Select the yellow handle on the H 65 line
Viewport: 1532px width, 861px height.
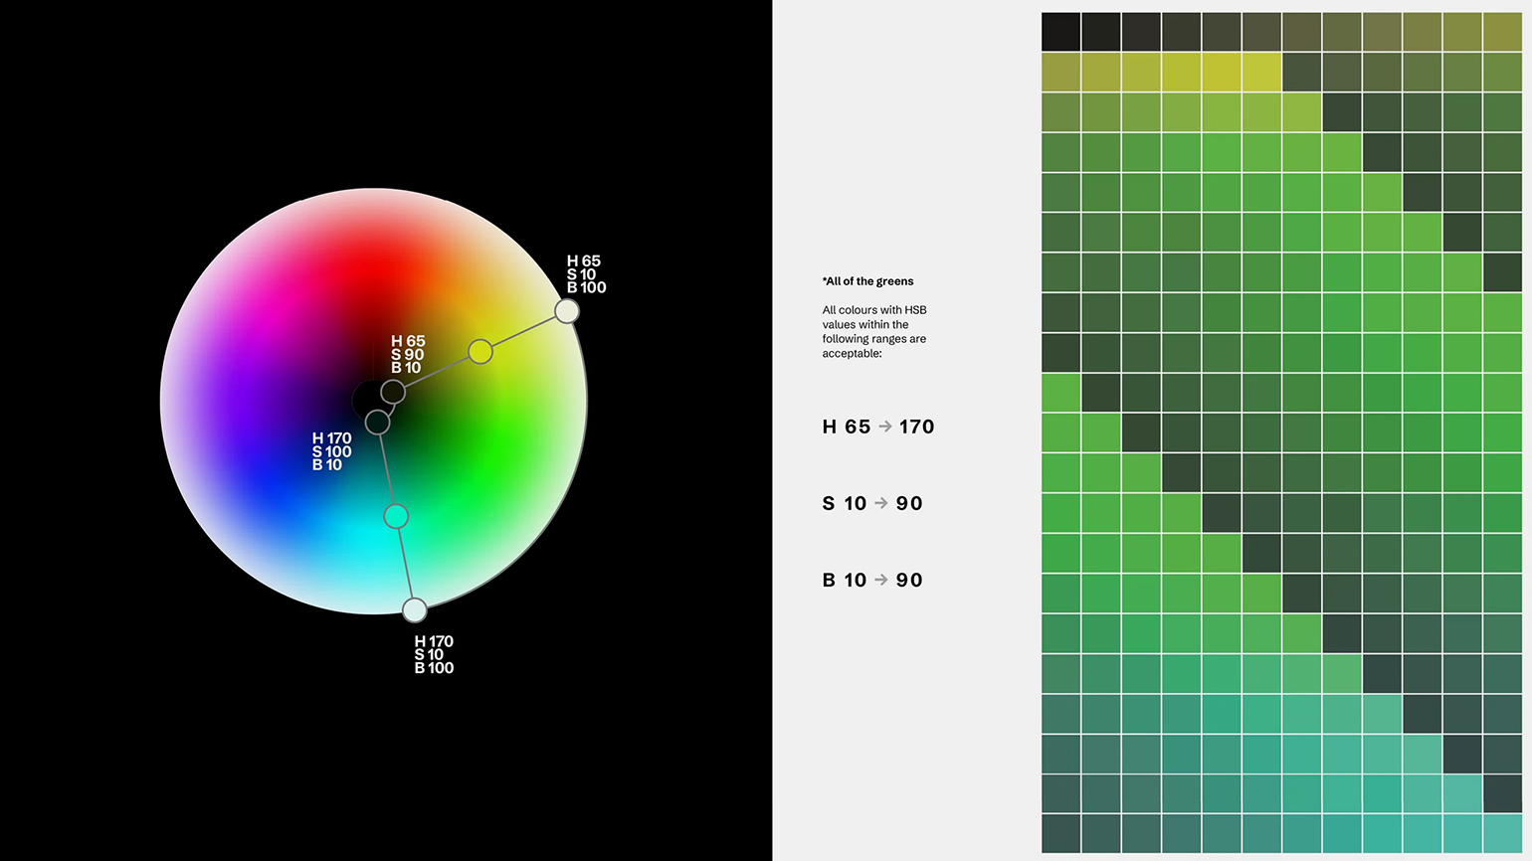tap(480, 352)
